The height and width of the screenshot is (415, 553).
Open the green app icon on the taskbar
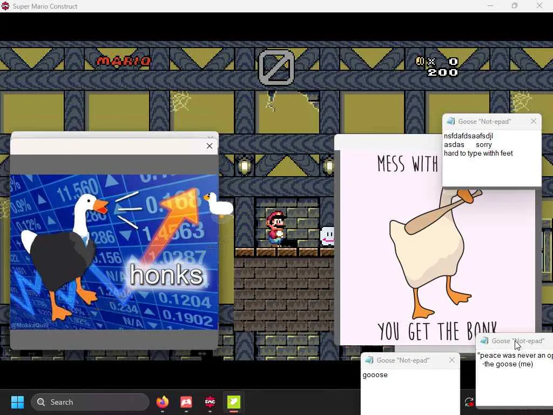pyautogui.click(x=234, y=402)
